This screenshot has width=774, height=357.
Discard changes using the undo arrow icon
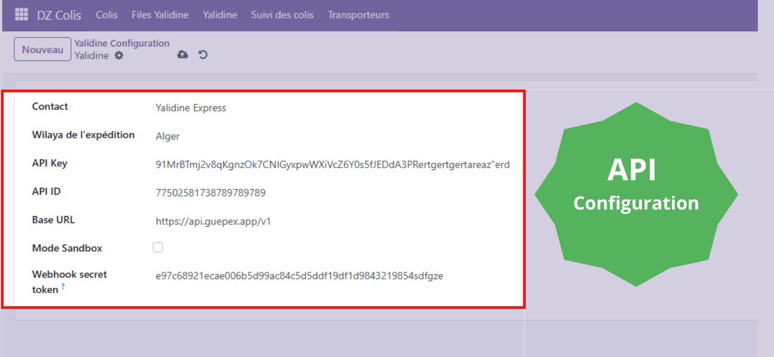[x=203, y=55]
